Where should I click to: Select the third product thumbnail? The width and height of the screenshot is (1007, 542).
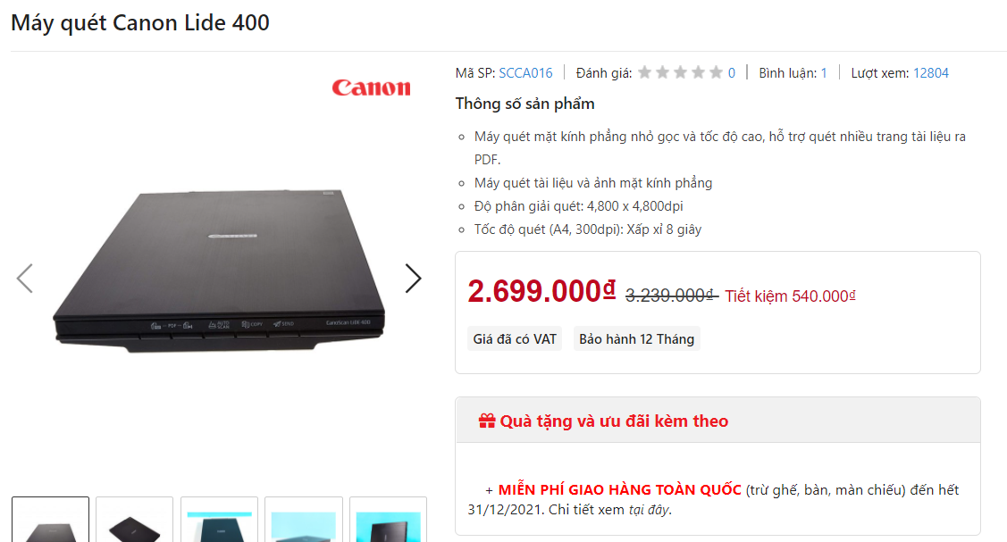tap(219, 520)
